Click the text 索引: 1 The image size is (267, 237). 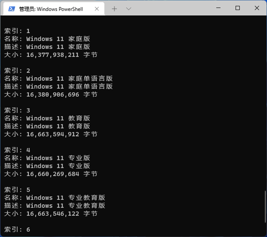coord(17,31)
